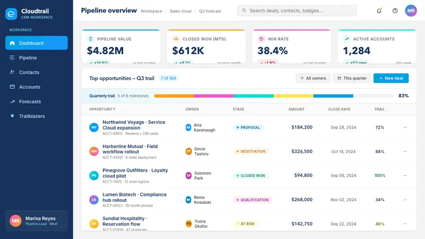Click the blue segment of Quarterly trail bar
Screen dimensions: 425x239
[334, 96]
